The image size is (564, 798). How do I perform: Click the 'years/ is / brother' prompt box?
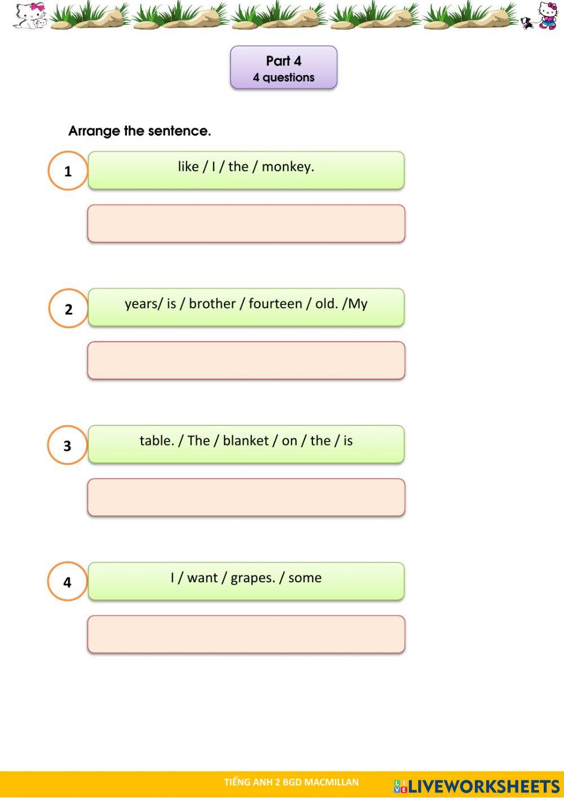246,307
